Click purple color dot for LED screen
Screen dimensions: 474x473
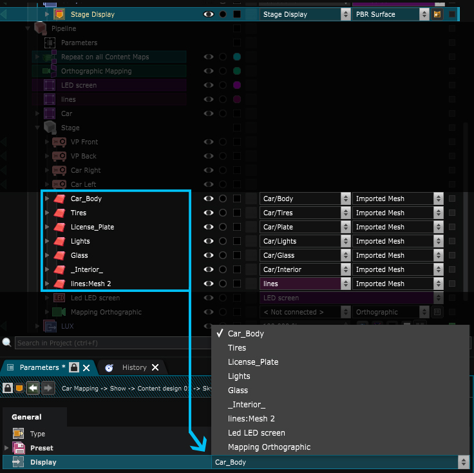pyautogui.click(x=237, y=85)
